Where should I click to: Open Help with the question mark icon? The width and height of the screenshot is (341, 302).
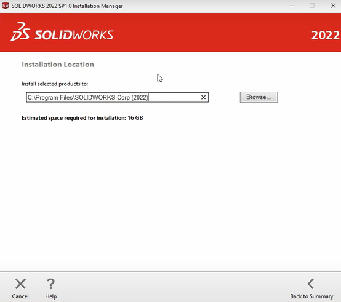(x=50, y=284)
